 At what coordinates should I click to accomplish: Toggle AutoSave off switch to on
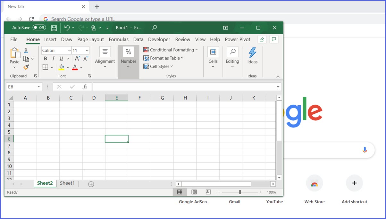click(39, 28)
